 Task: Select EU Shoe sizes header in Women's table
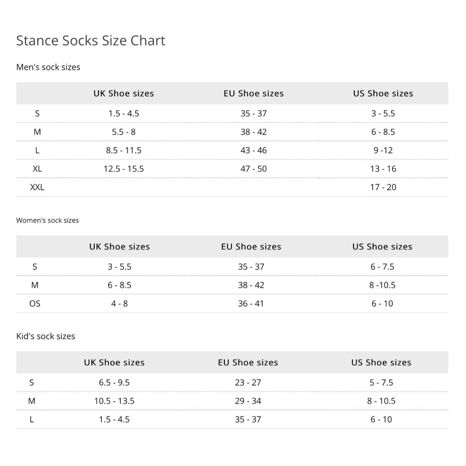tap(251, 247)
